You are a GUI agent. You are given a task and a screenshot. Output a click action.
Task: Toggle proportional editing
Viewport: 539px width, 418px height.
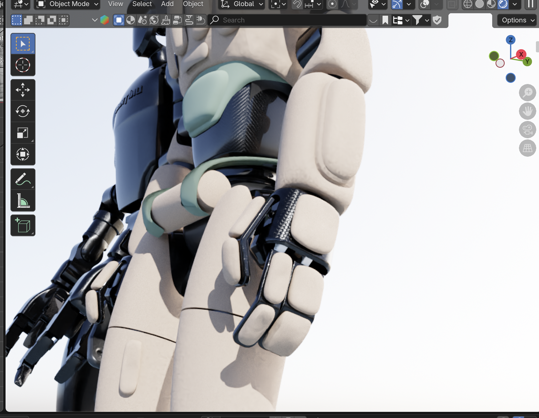(332, 4)
